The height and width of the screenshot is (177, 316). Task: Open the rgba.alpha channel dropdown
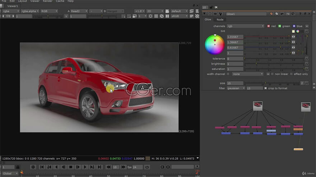pyautogui.click(x=30, y=11)
